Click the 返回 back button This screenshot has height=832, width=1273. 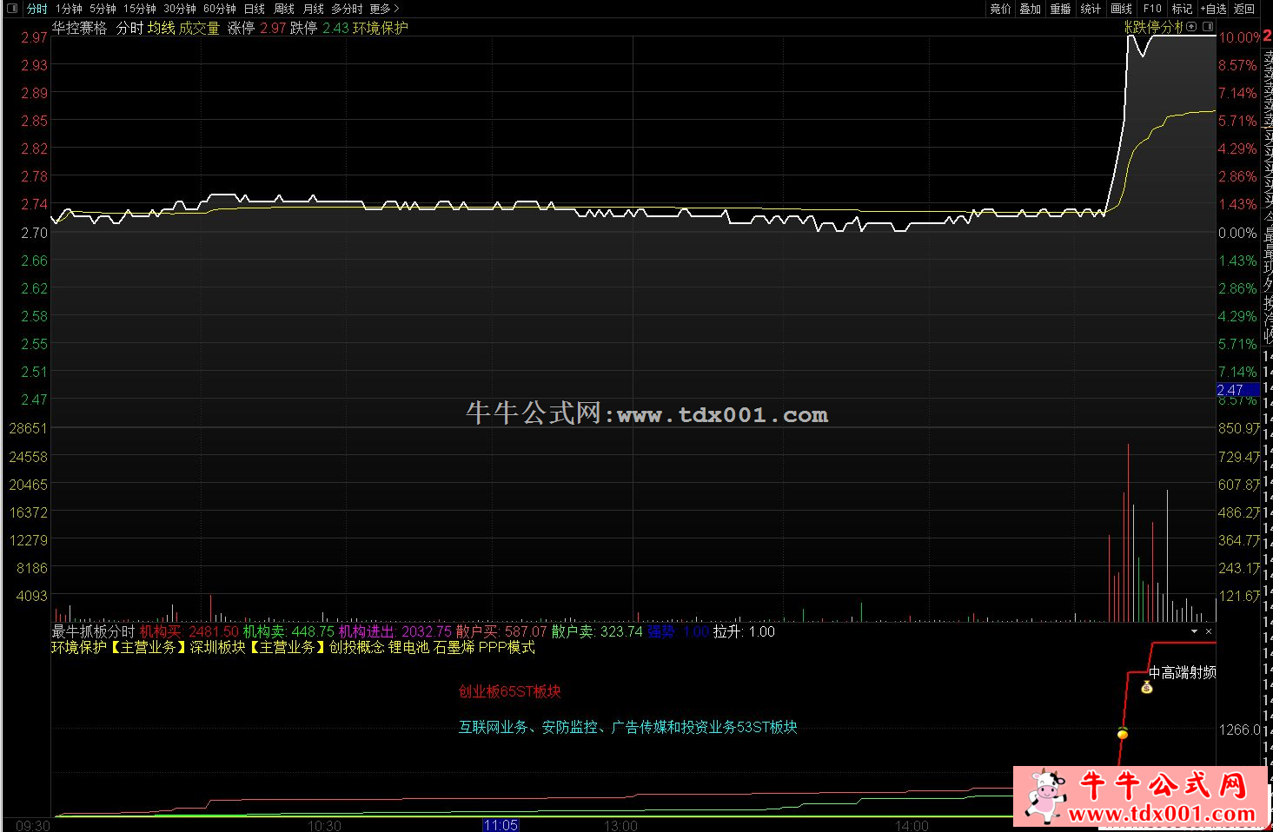pos(1244,9)
